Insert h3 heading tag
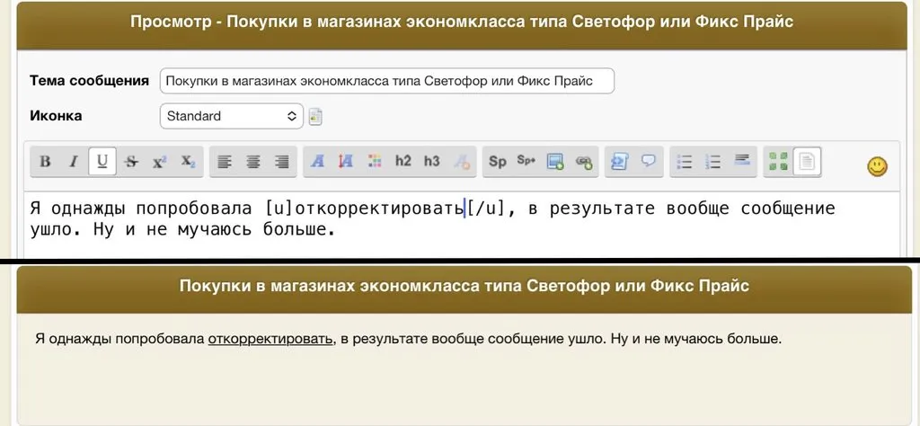The image size is (920, 426). [x=432, y=162]
